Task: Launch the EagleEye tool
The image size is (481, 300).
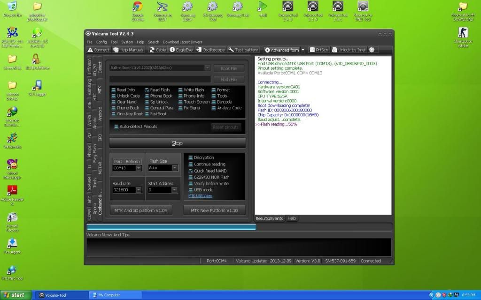Action: click(x=182, y=50)
